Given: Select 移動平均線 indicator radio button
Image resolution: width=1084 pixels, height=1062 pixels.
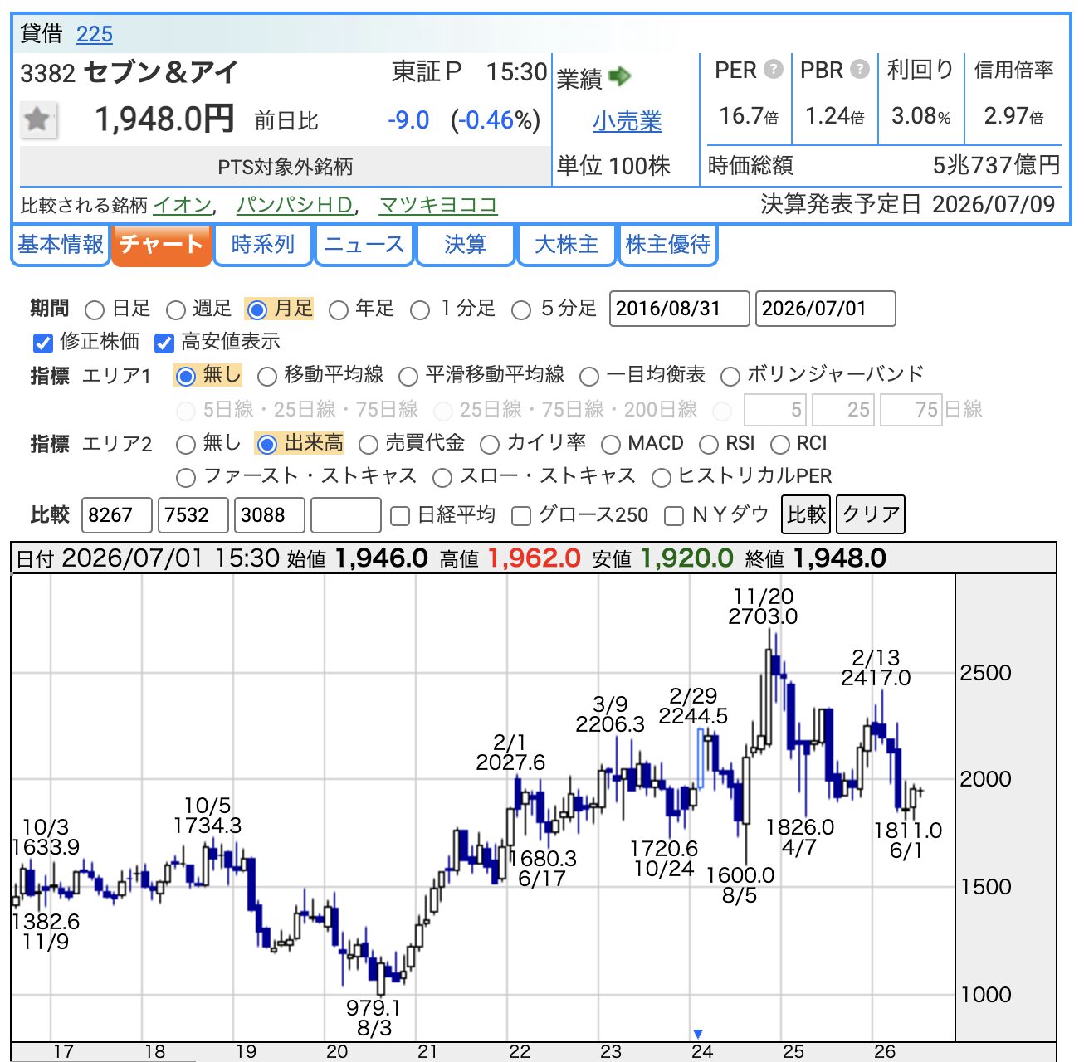Looking at the screenshot, I should click(266, 377).
